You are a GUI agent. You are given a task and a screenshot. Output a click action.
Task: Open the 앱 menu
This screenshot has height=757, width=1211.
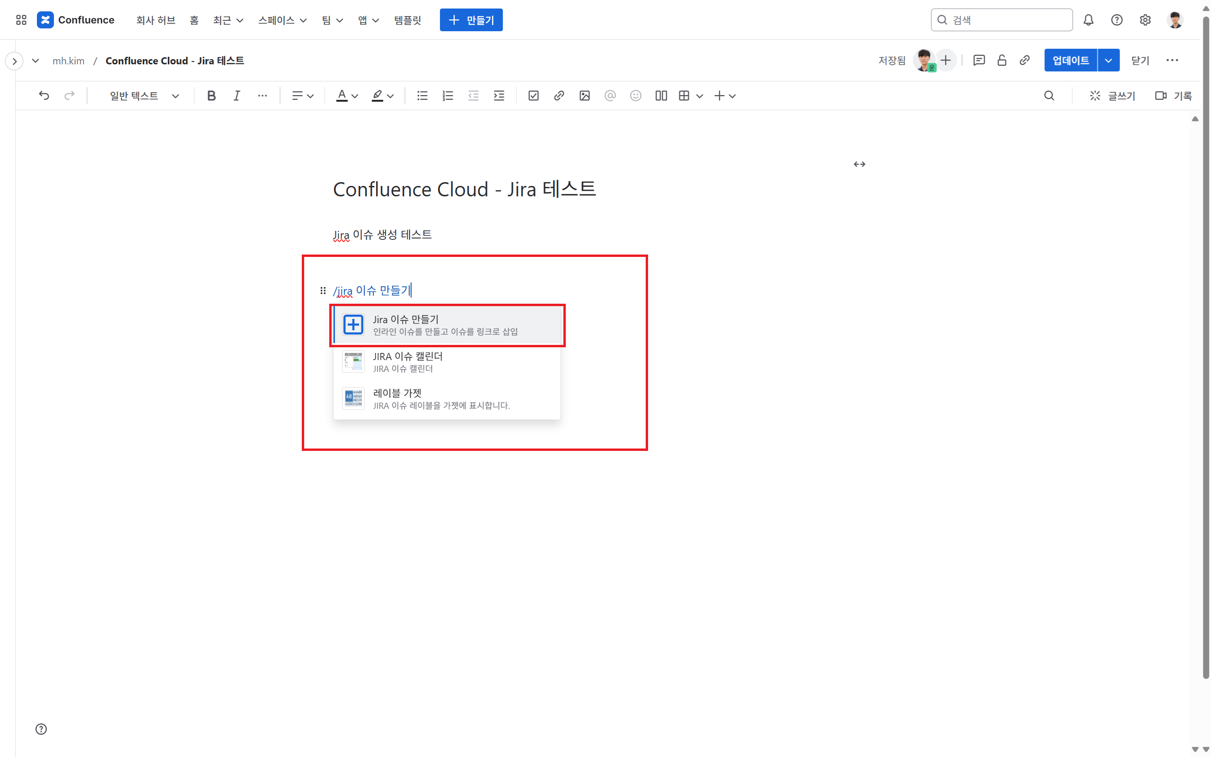coord(369,20)
